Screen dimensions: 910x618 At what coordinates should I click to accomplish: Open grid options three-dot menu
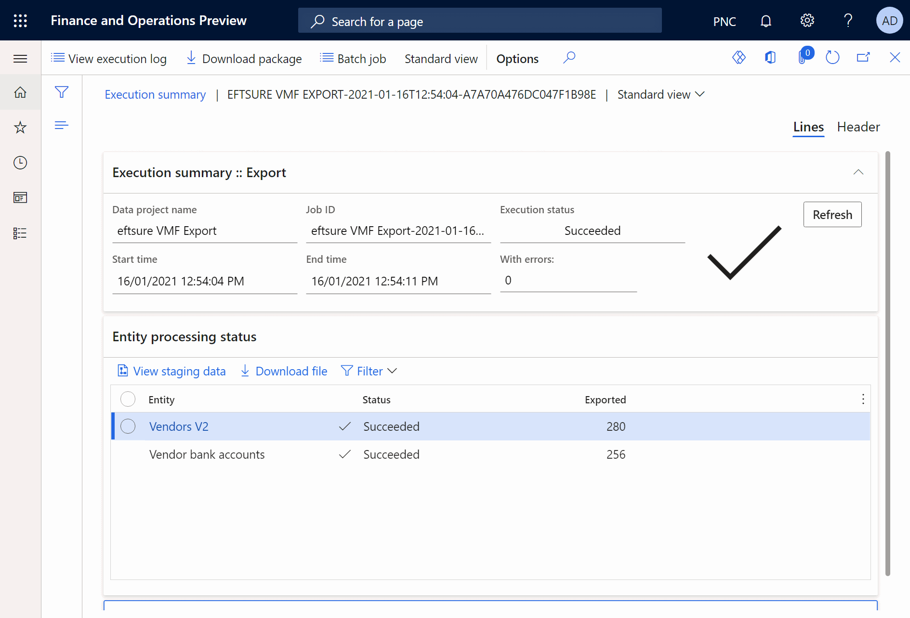(x=863, y=399)
